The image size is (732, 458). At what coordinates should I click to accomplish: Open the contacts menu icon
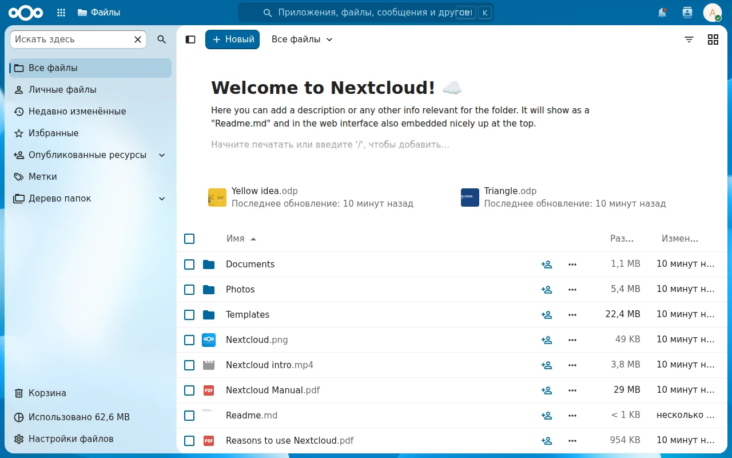(687, 13)
